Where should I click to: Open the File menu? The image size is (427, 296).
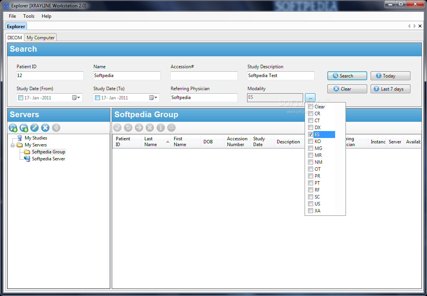coord(12,16)
